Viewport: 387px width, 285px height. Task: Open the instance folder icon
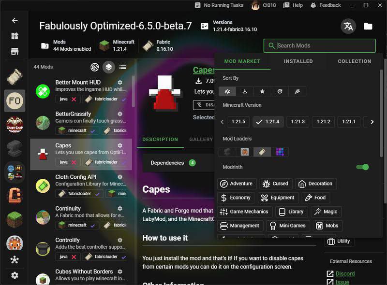tap(368, 27)
